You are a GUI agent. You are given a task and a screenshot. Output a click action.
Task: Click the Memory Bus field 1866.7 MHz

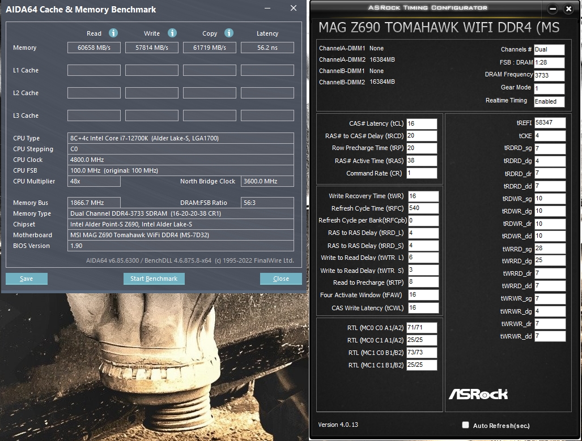[x=94, y=203]
